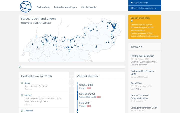180x113 pixels.
Task: Open the Roman bestseller cover image
Action: 22,83
